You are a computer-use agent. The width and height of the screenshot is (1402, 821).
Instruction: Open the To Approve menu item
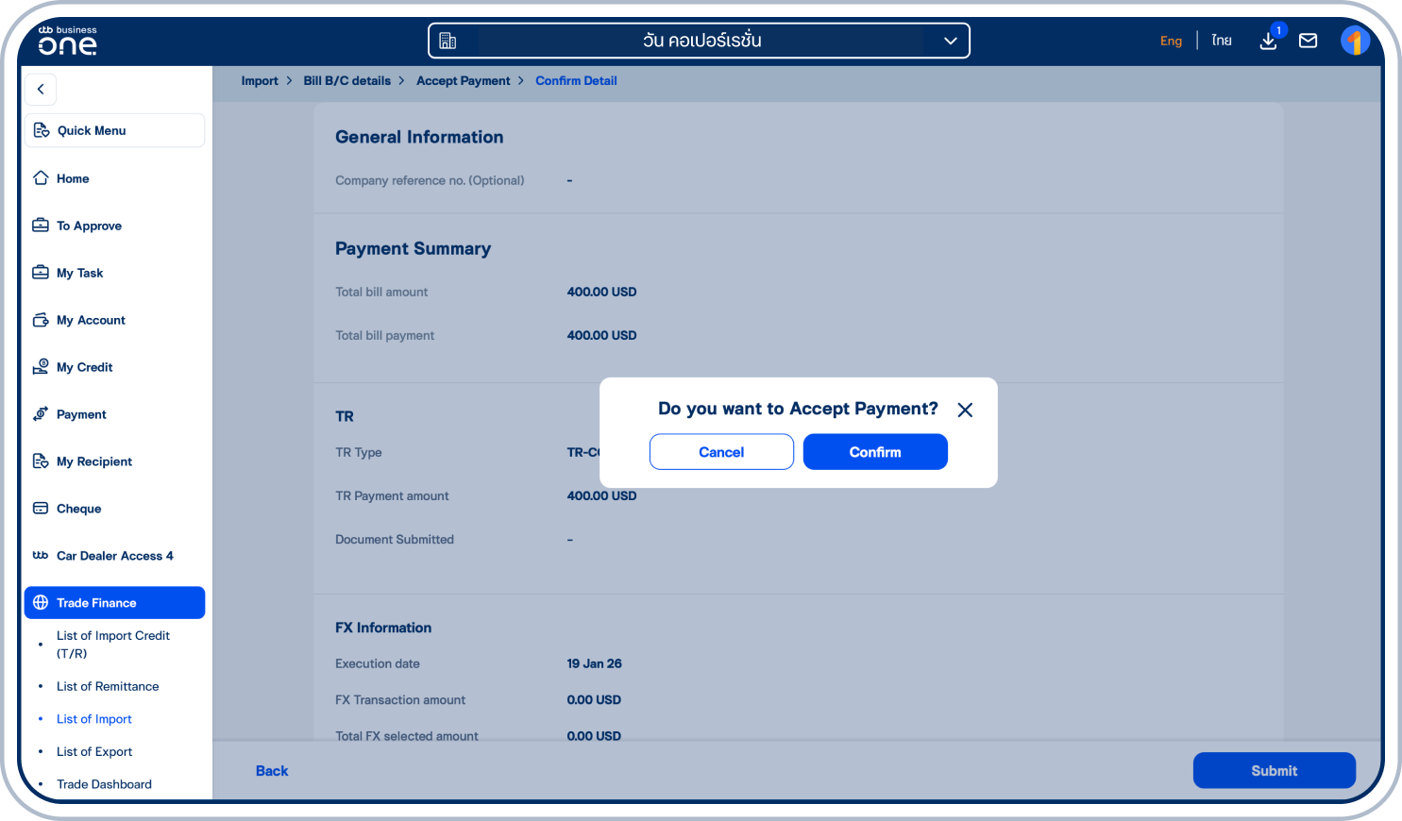(89, 226)
